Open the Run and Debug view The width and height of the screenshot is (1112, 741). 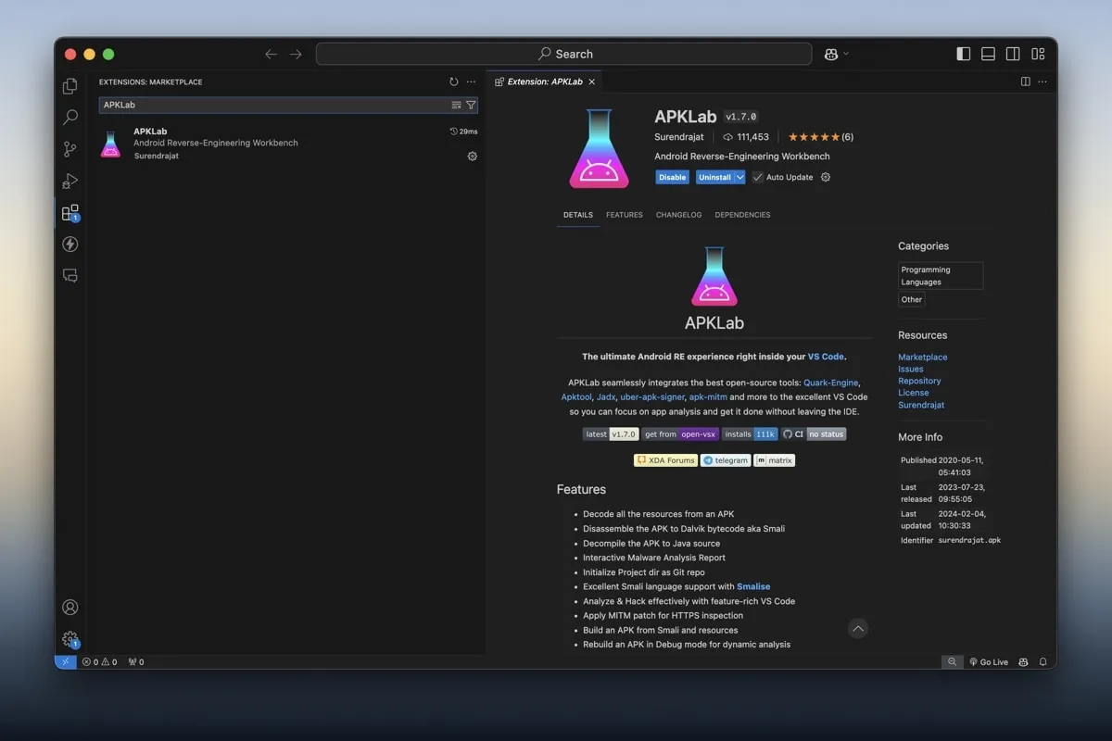(x=69, y=181)
